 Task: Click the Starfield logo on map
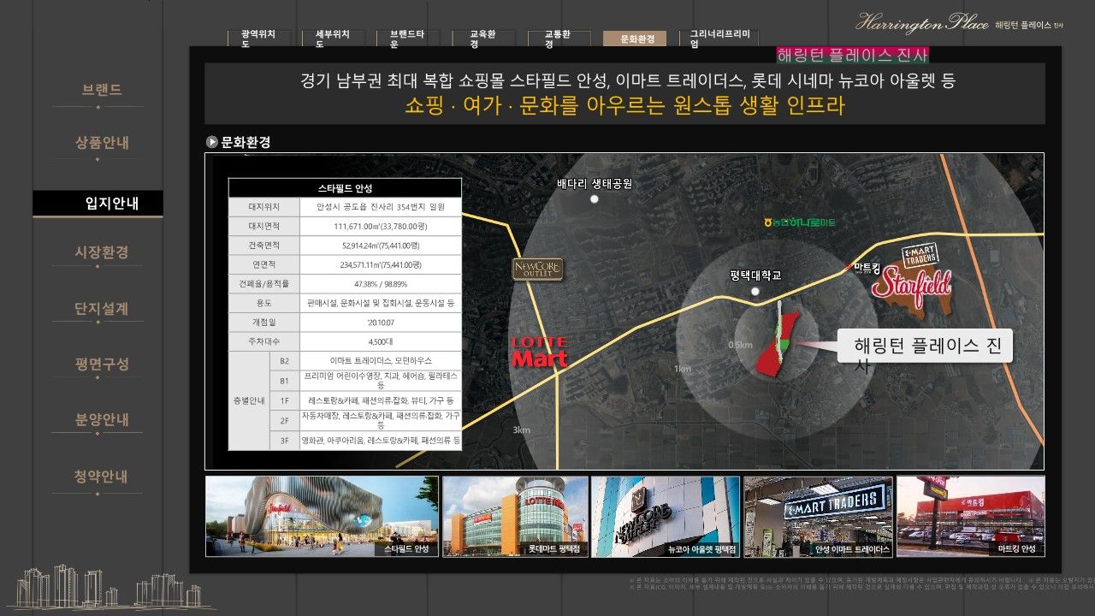point(912,287)
